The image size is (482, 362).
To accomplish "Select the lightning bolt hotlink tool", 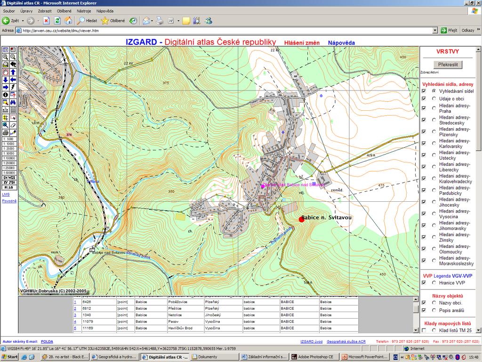I will tap(13, 87).
